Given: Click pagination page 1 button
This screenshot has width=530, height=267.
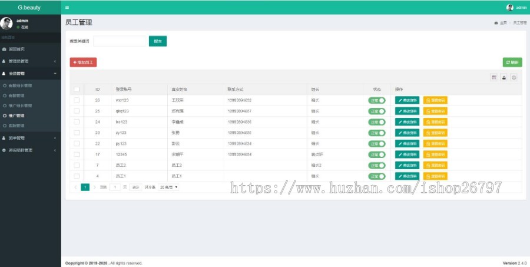Looking at the screenshot, I should [x=85, y=187].
